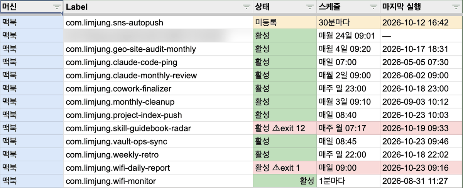Click last-run cell 2026-10-19 09:33
The image size is (463, 188).
[x=421, y=128]
